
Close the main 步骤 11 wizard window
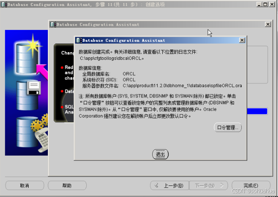point(272,4)
